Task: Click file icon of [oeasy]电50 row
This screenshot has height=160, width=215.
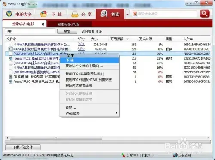Action: [x=11, y=82]
